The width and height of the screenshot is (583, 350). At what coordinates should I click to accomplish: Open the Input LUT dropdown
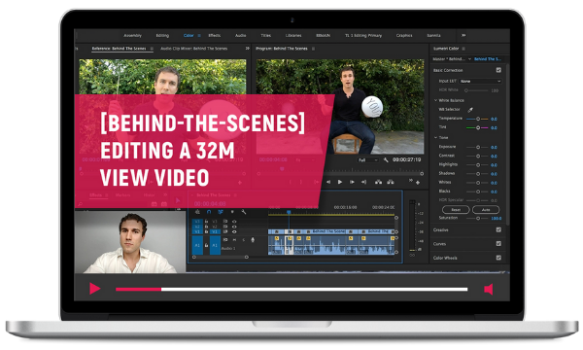480,81
